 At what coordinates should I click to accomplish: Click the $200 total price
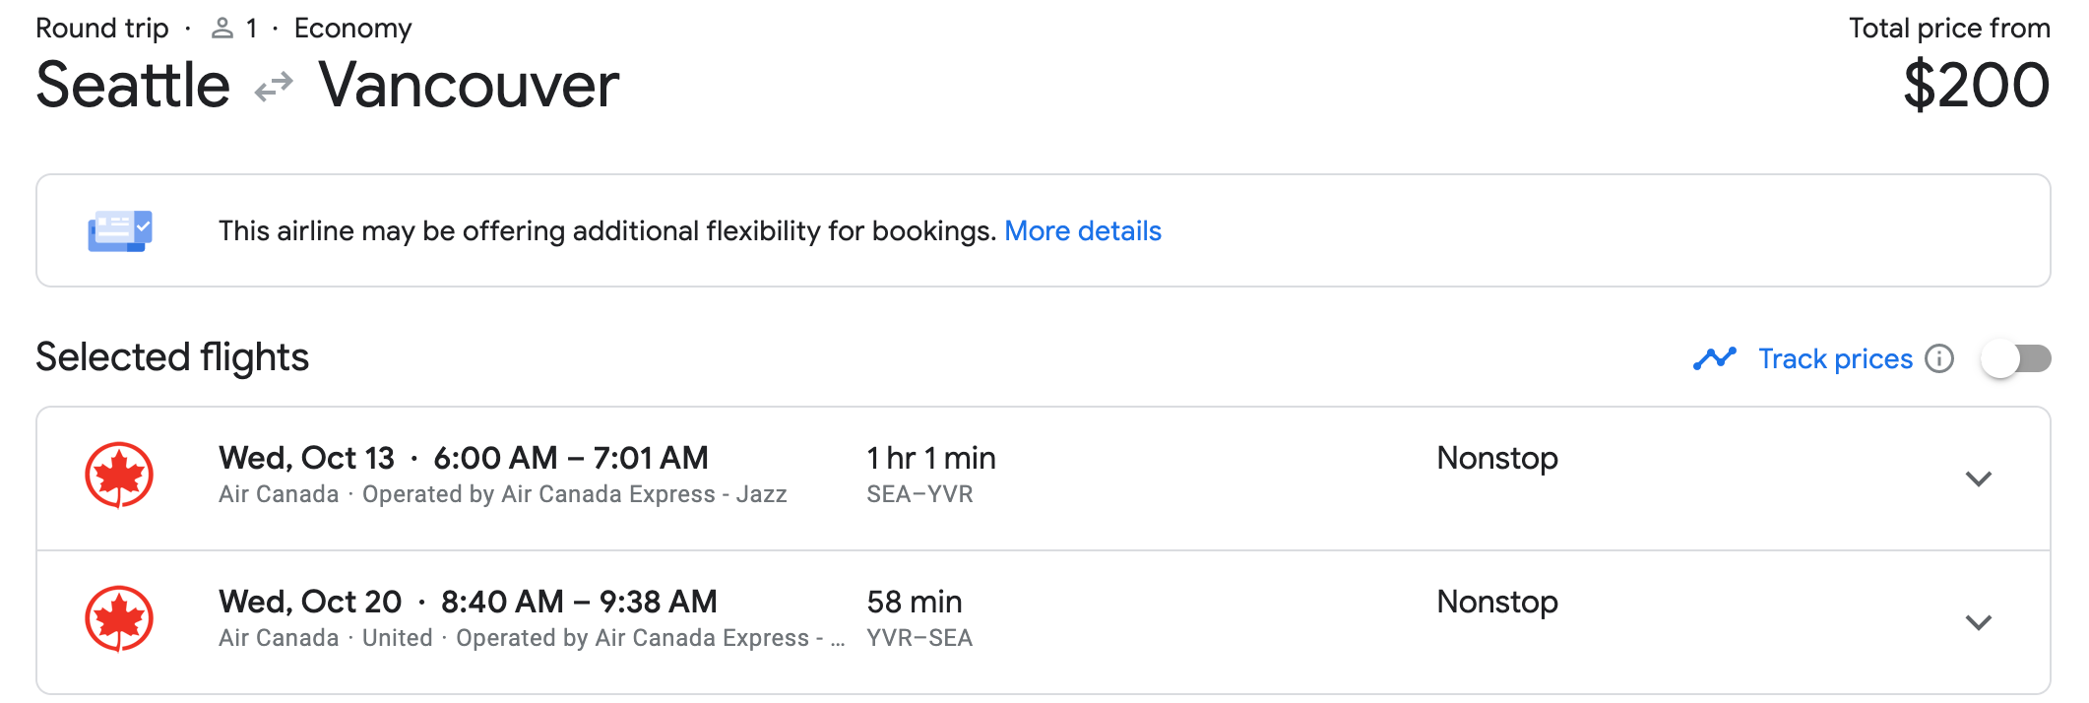[1976, 86]
